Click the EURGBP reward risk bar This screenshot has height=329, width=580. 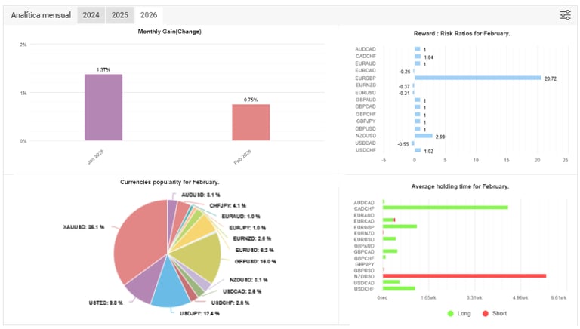coord(478,78)
